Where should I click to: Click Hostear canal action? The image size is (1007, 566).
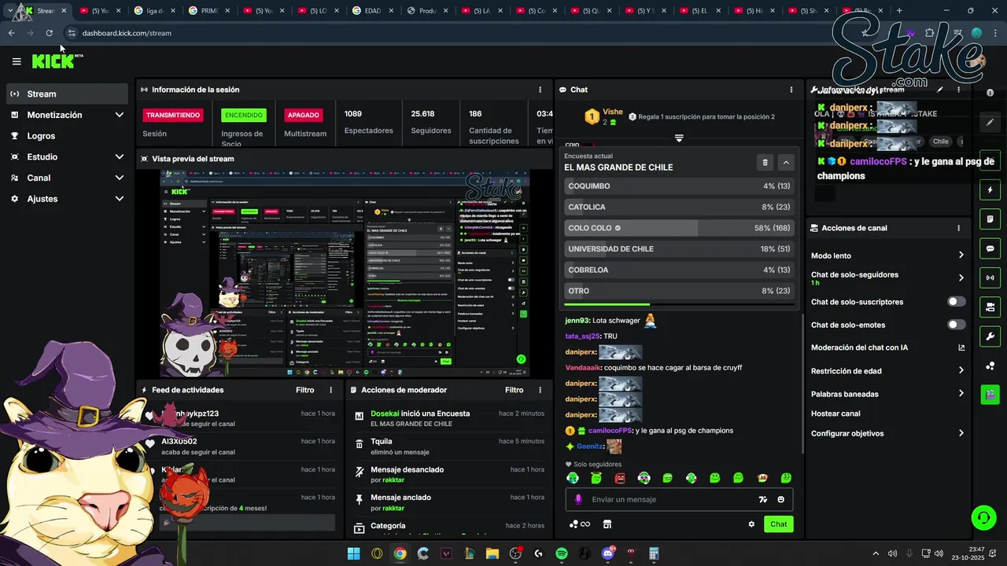(x=835, y=413)
